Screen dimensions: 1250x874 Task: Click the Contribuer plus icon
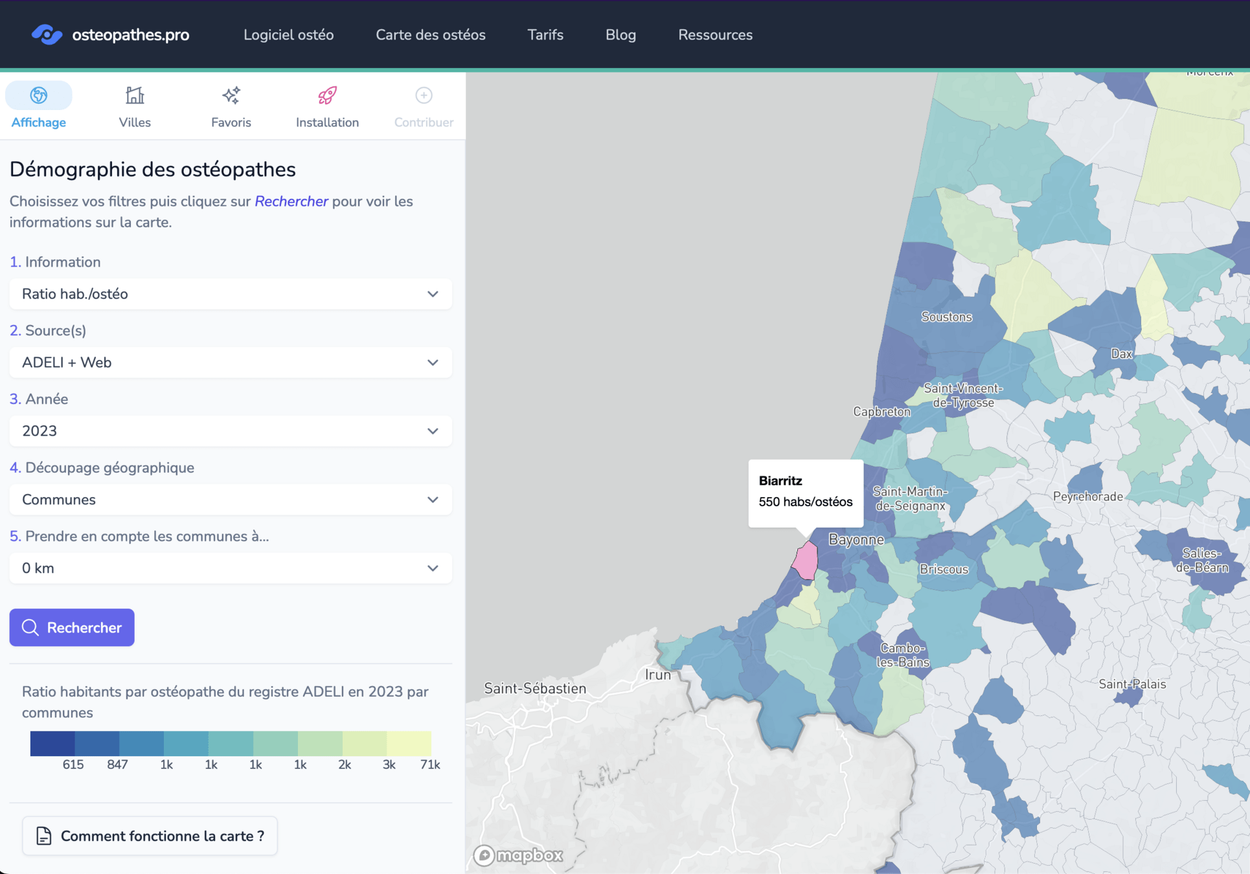tap(424, 96)
